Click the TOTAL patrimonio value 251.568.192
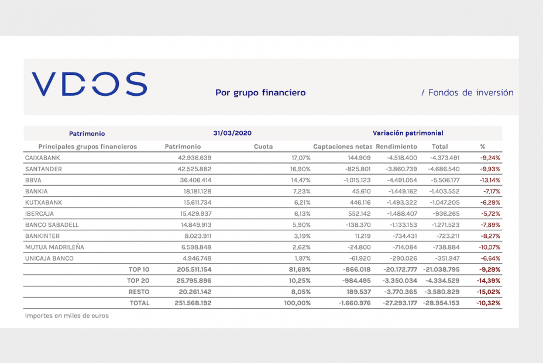543x363 pixels. (194, 303)
